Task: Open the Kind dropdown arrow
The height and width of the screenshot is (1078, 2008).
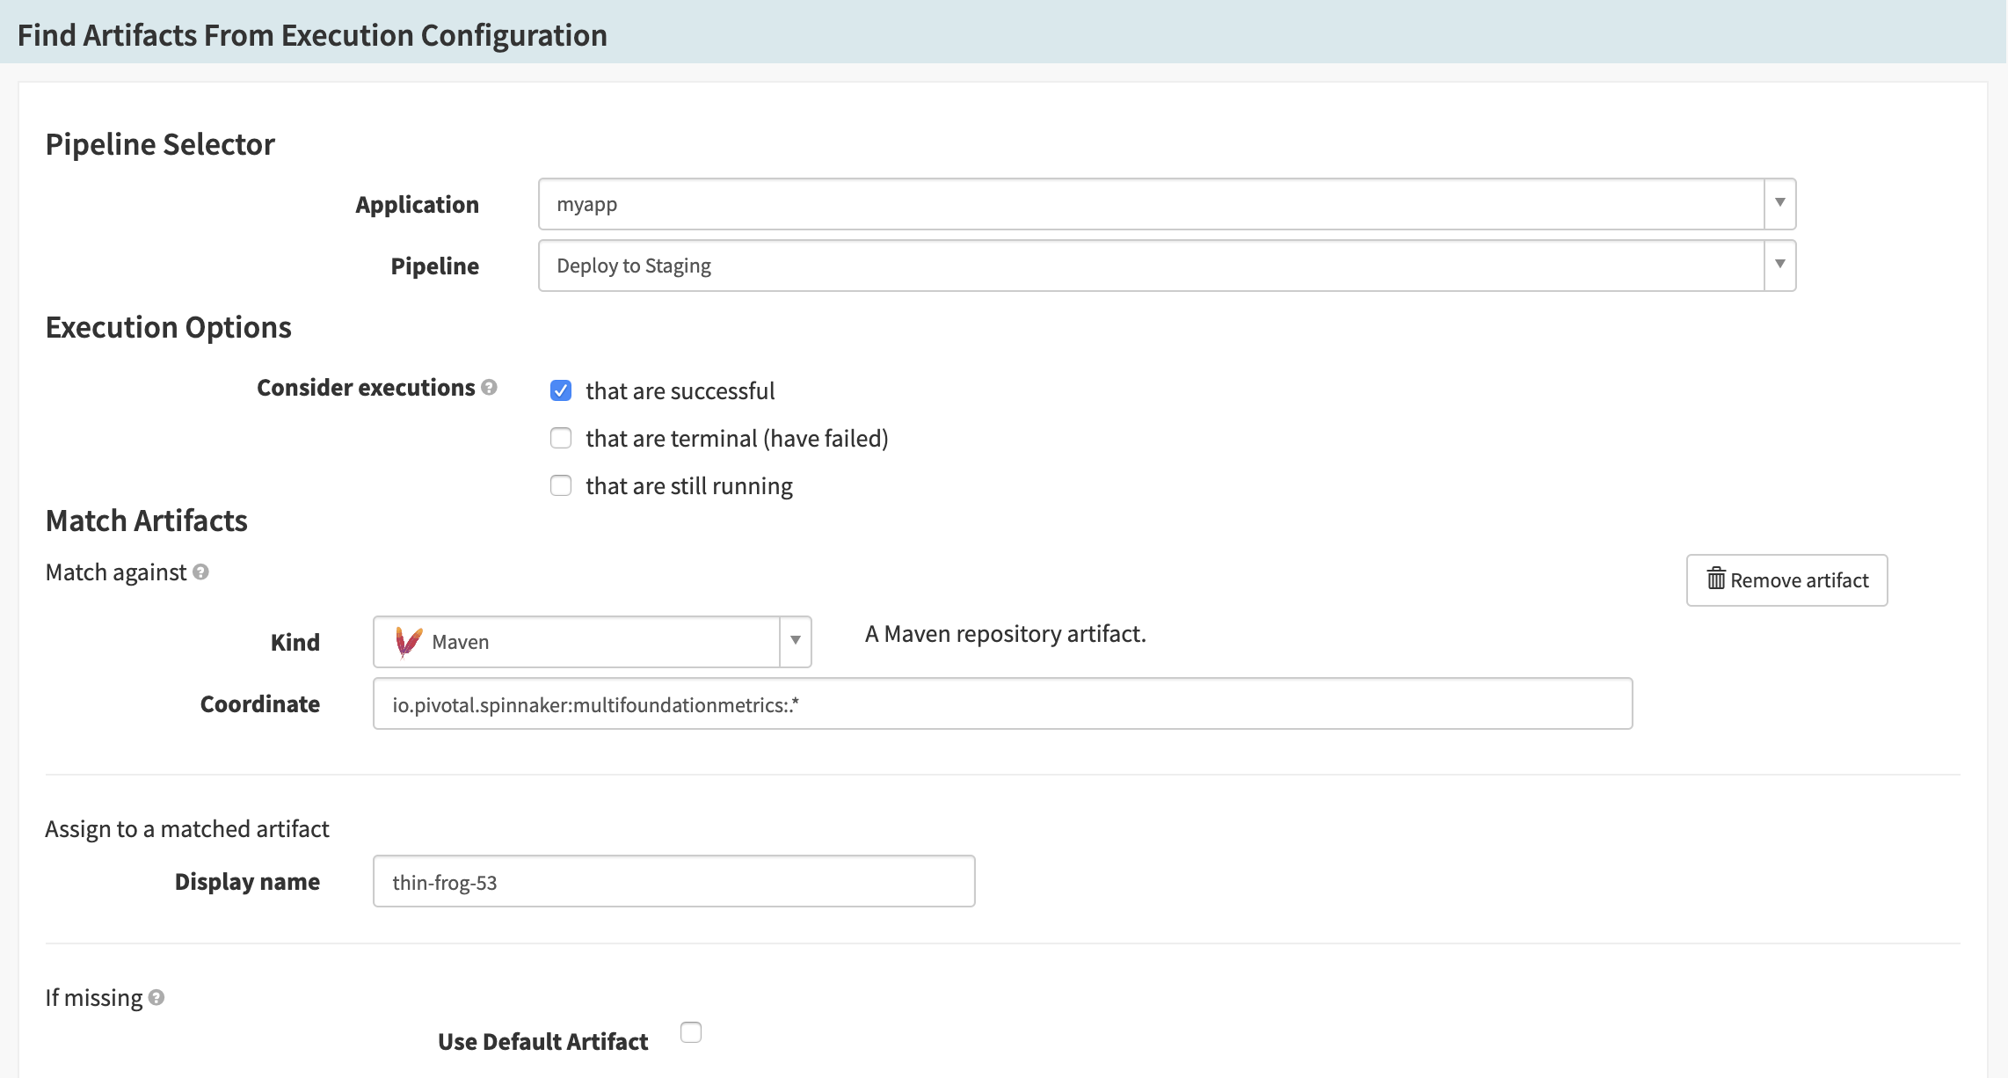Action: (x=795, y=642)
